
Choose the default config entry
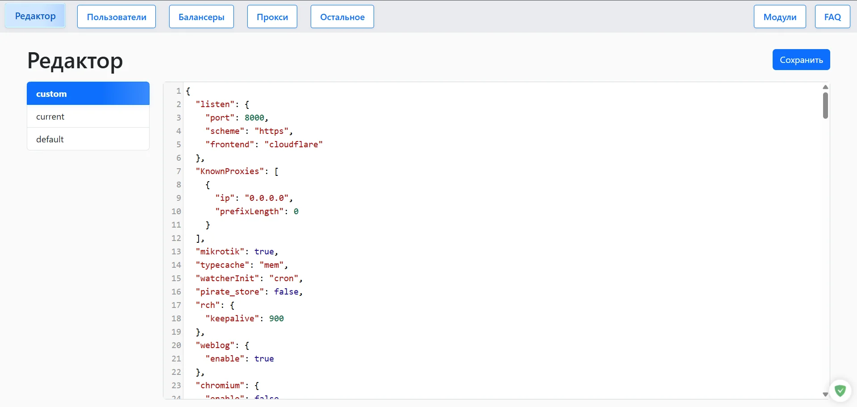point(88,139)
